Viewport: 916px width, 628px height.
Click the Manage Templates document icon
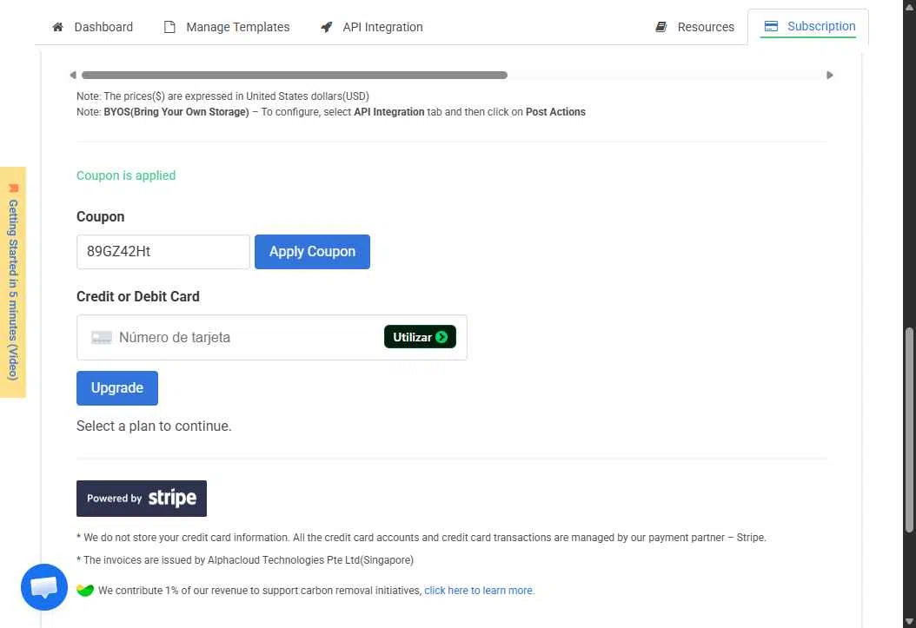[x=169, y=27]
